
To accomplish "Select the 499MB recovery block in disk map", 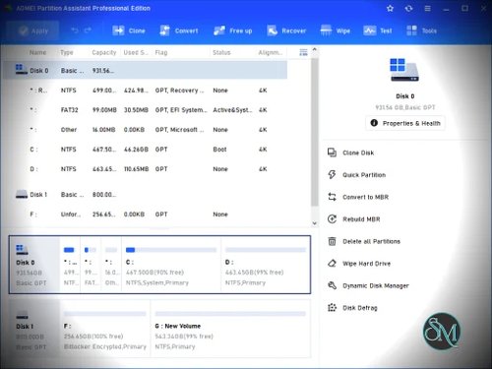I will (70, 265).
